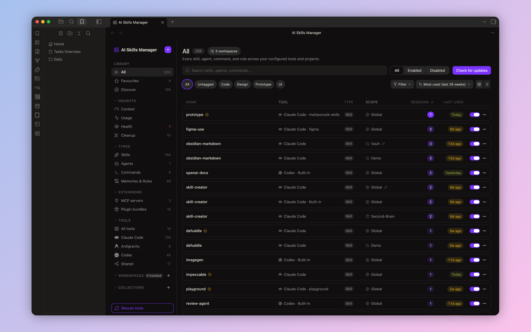Click Check for updates button

tap(472, 71)
